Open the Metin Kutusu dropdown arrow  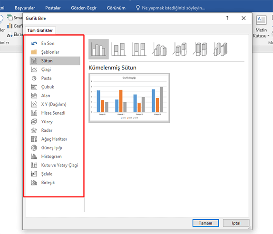(x=268, y=36)
